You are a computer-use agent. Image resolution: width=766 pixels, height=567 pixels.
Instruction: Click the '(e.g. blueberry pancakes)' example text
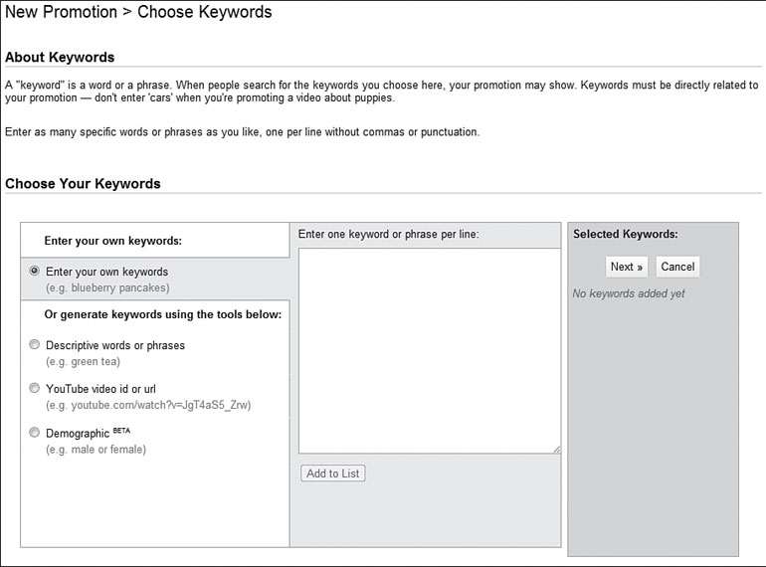point(107,287)
